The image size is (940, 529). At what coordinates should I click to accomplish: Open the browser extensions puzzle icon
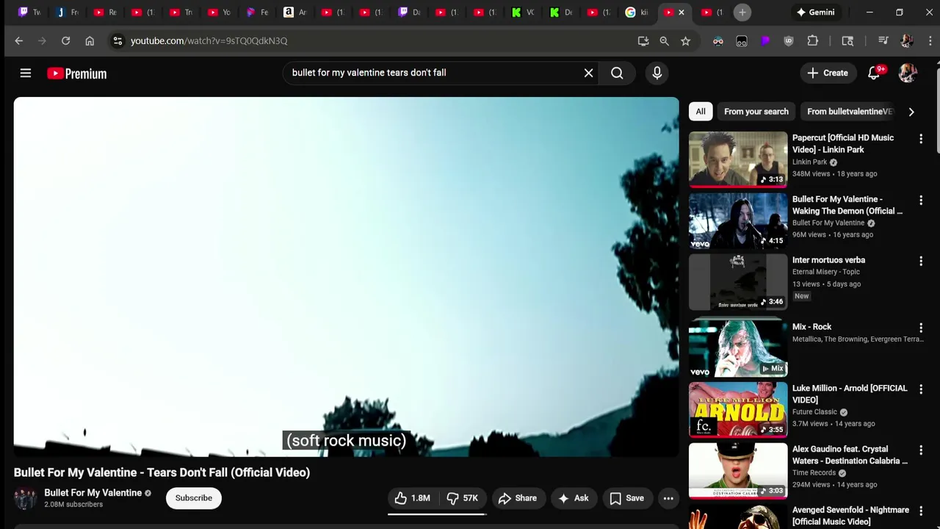[x=812, y=41]
